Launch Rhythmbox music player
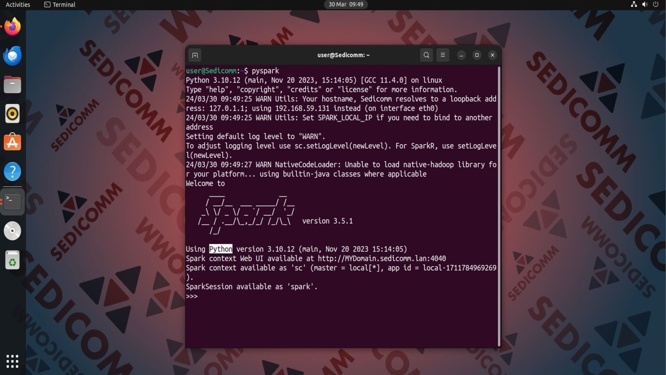The width and height of the screenshot is (666, 375). [x=12, y=114]
